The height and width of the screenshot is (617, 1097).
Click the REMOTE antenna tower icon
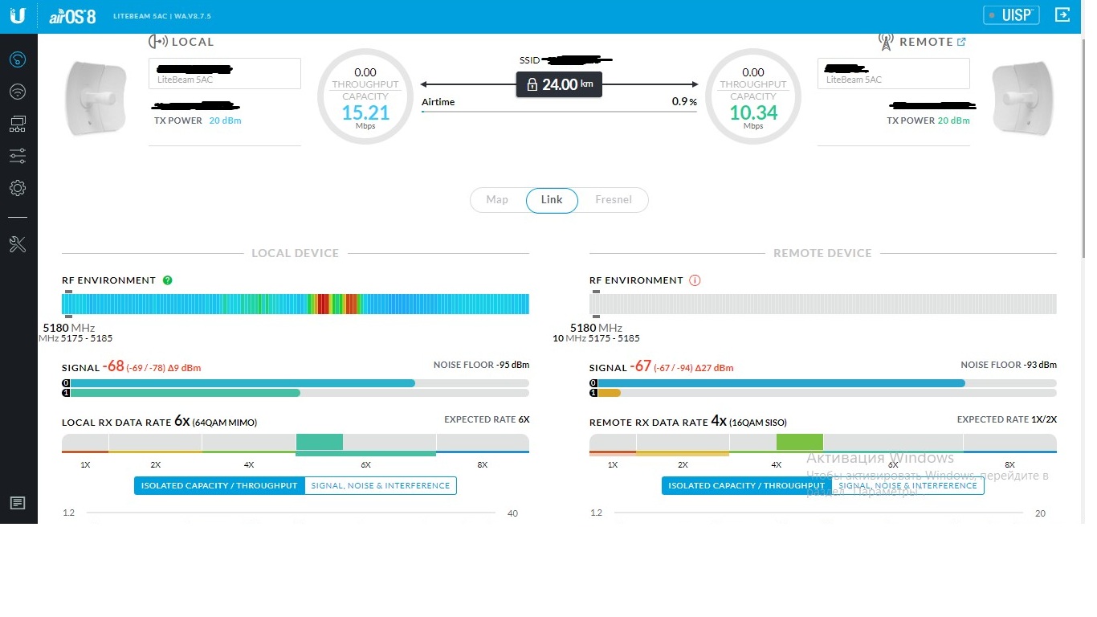(886, 42)
